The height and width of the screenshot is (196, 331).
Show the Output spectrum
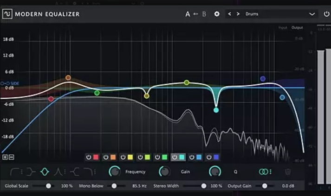[297, 28]
